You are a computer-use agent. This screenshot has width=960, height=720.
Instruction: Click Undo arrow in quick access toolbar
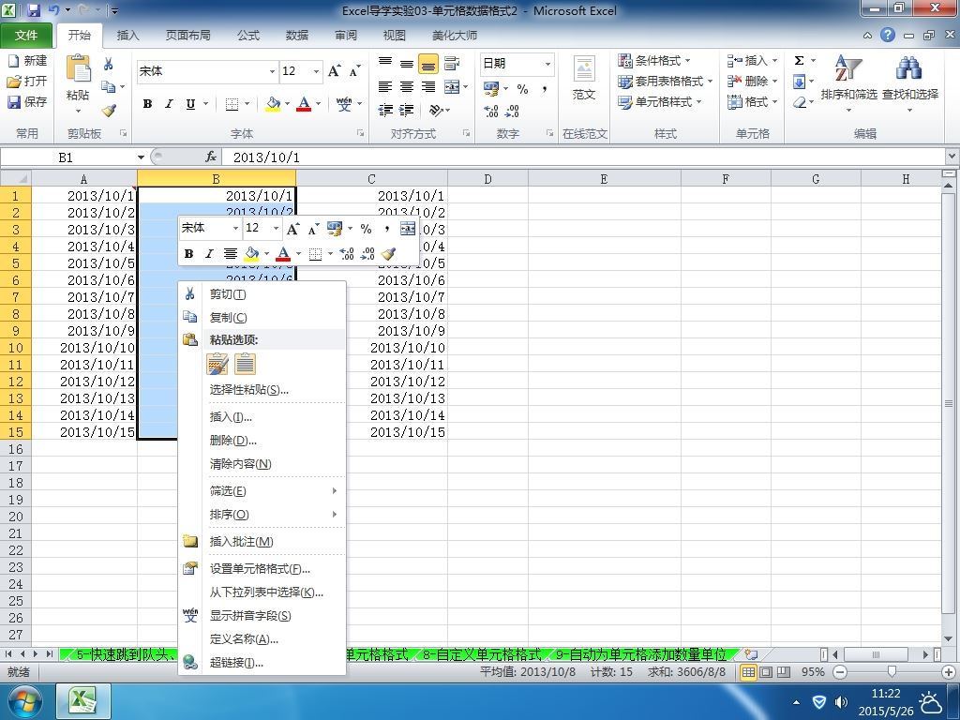pos(54,10)
